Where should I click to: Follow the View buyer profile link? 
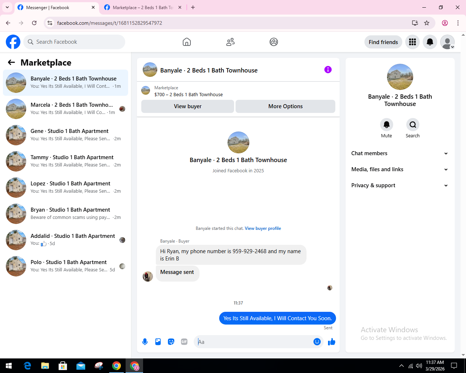(263, 228)
